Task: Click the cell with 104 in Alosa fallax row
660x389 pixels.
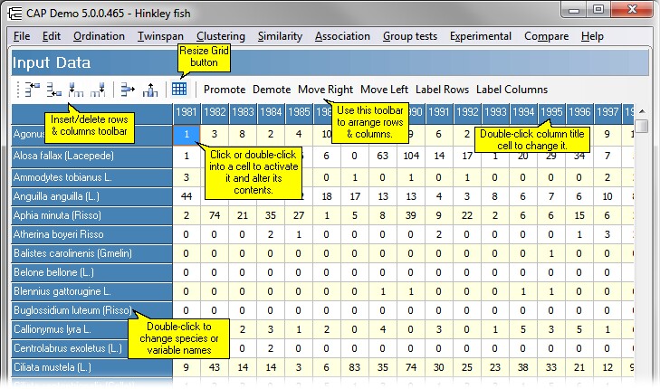Action: pos(411,156)
